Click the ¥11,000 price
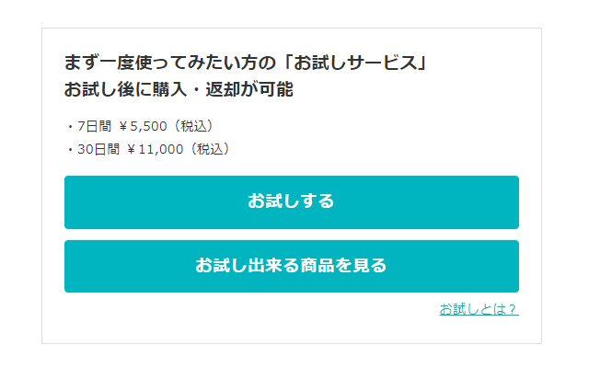The height and width of the screenshot is (368, 589). (155, 148)
